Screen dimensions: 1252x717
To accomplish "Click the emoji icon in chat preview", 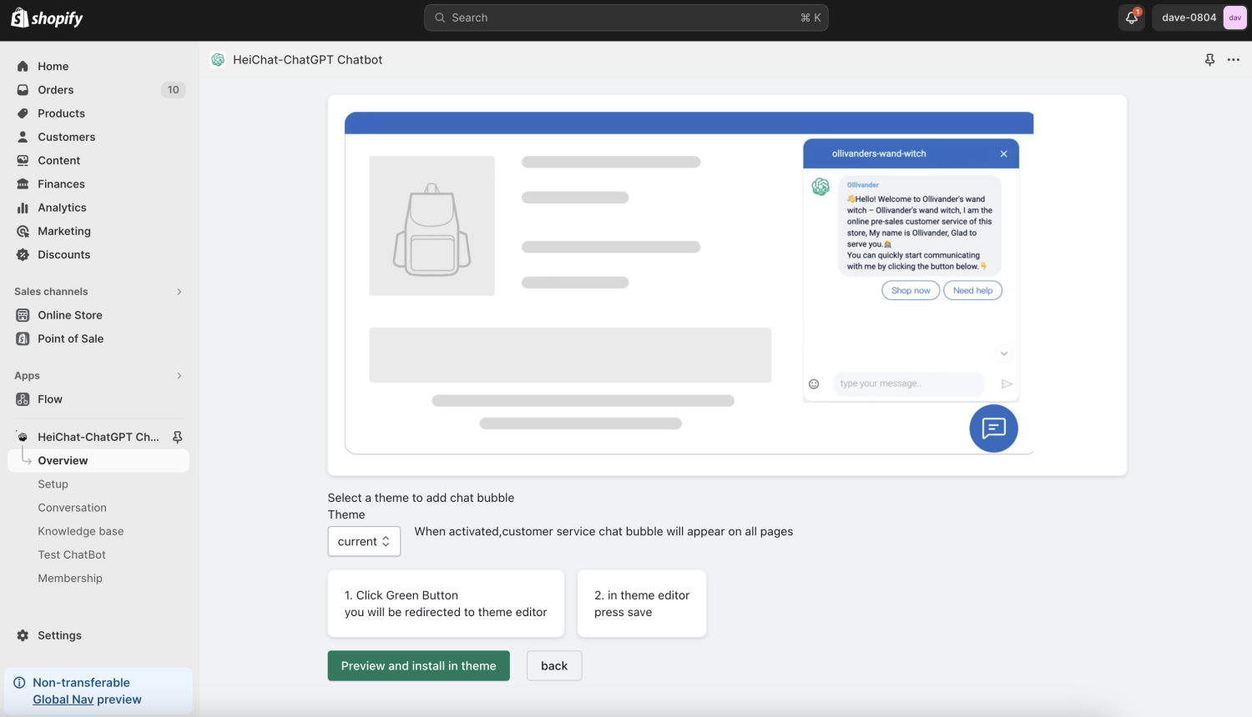I will 814,384.
